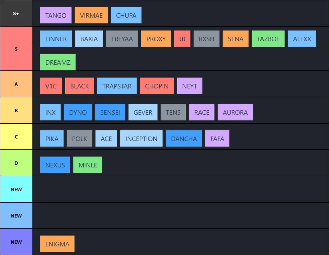Click the S+ tier label

pyautogui.click(x=16, y=13)
